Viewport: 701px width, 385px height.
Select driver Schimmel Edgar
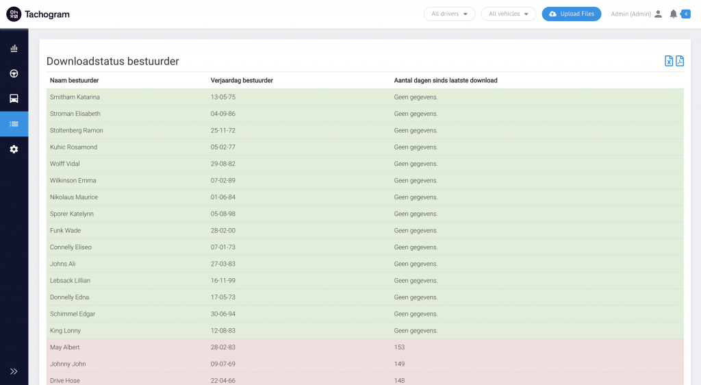tap(73, 314)
